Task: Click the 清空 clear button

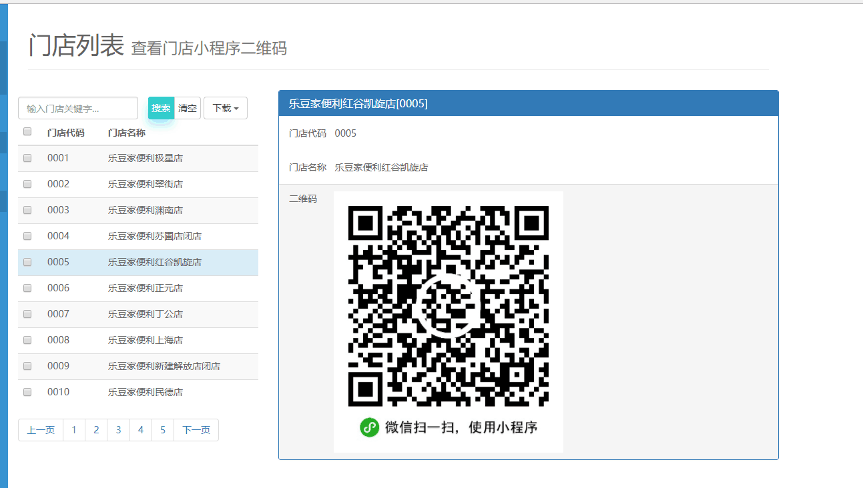Action: click(188, 108)
